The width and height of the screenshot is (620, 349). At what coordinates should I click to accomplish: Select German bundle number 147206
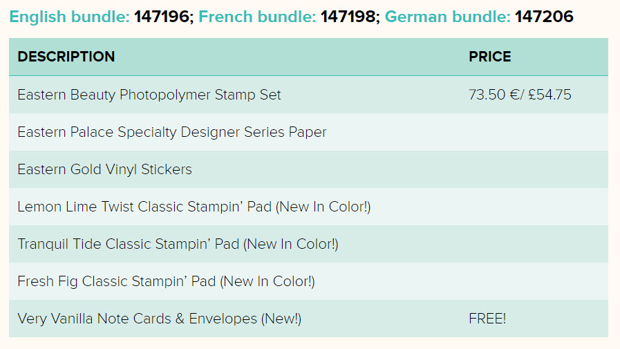(x=544, y=17)
